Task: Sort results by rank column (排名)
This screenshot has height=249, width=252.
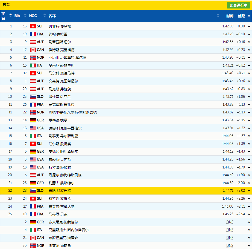Action: 10,16
